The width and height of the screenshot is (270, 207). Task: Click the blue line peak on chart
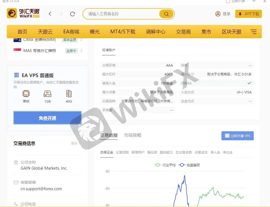[x=185, y=176]
